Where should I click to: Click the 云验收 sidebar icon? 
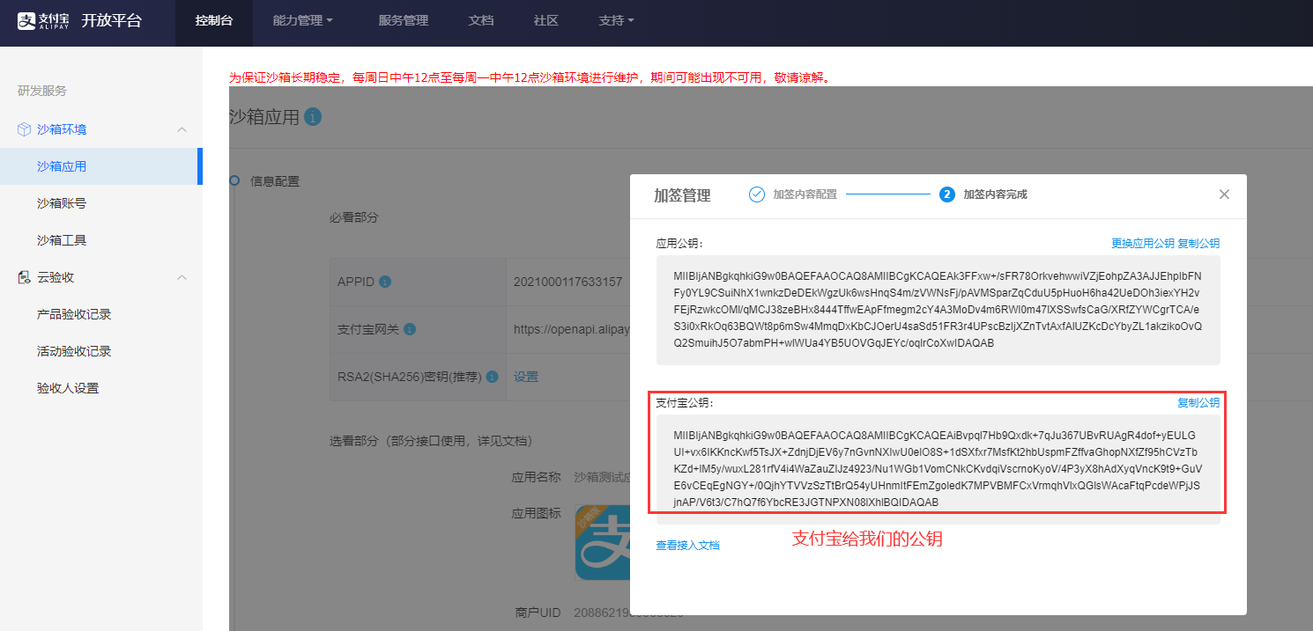[24, 277]
